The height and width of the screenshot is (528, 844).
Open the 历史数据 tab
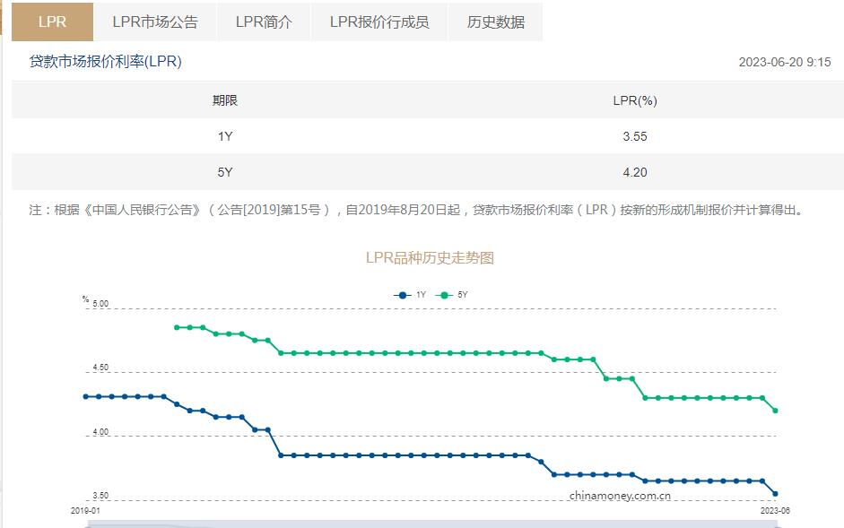pyautogui.click(x=496, y=22)
